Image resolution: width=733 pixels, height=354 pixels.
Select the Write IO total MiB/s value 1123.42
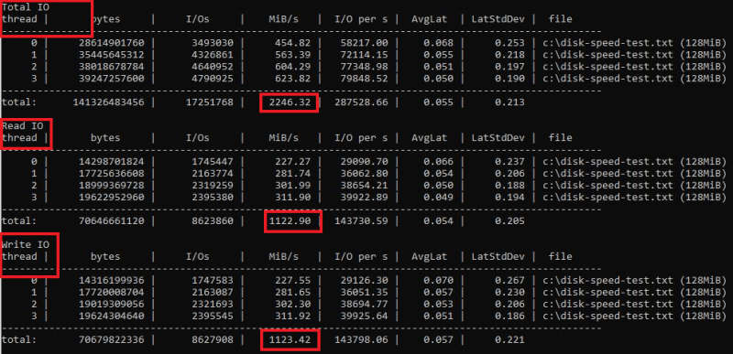click(290, 340)
